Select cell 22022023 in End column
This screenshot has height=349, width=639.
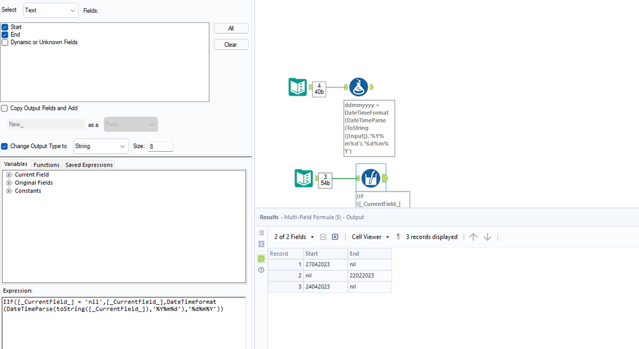click(x=370, y=276)
